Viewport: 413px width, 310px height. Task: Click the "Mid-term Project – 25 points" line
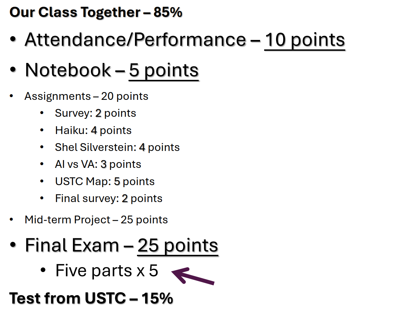[96, 220]
